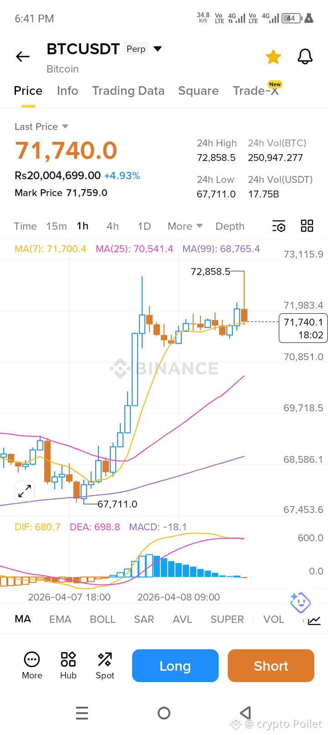Enable the SAR indicator
Screen dimensions: 328x735
tap(144, 619)
